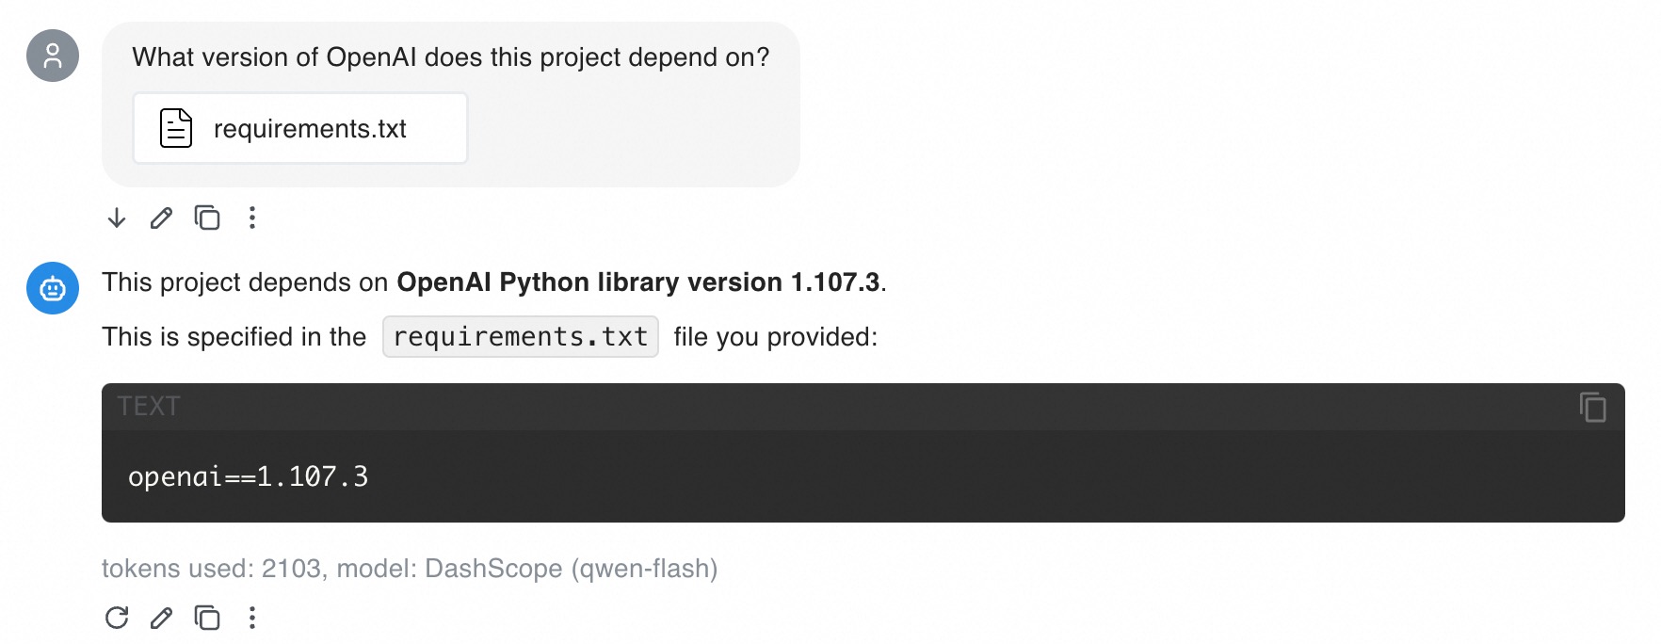The width and height of the screenshot is (1661, 644).
Task: Edit the assistant response via its pencil icon
Action: pyautogui.click(x=160, y=619)
